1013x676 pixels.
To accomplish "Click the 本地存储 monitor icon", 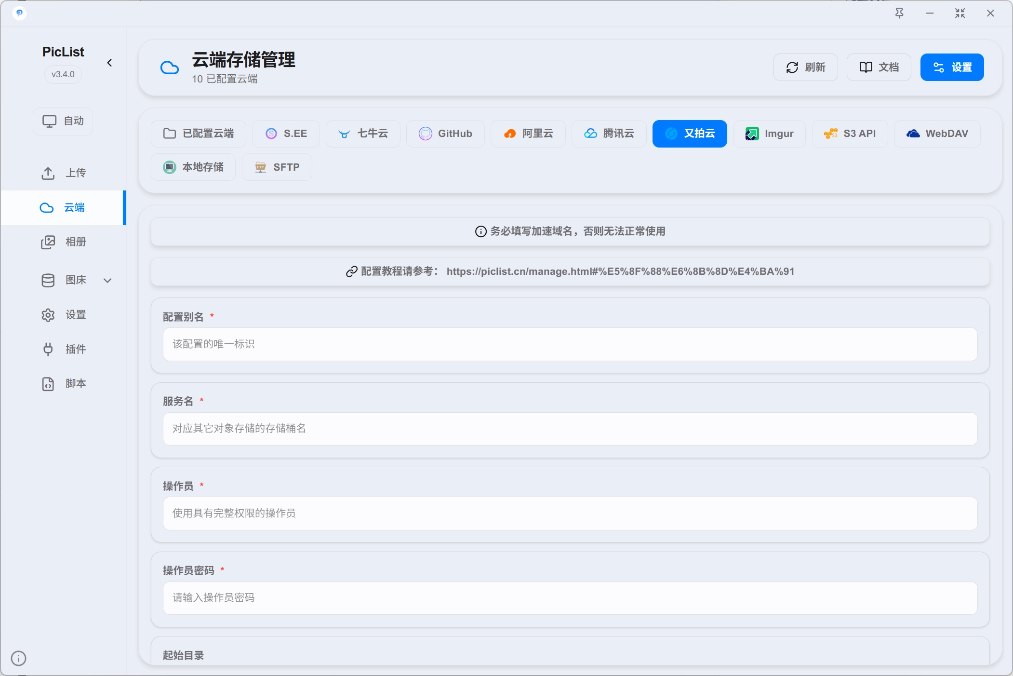I will 170,167.
